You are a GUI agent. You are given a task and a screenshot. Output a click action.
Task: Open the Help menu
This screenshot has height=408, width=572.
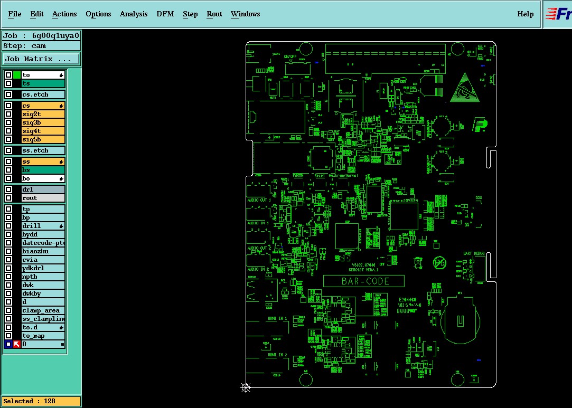[526, 14]
